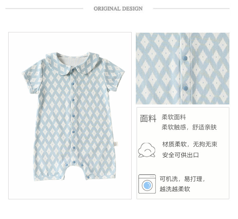238x219 pixels.
Task: Open the fabric detail close-up image
Action: tap(182, 69)
